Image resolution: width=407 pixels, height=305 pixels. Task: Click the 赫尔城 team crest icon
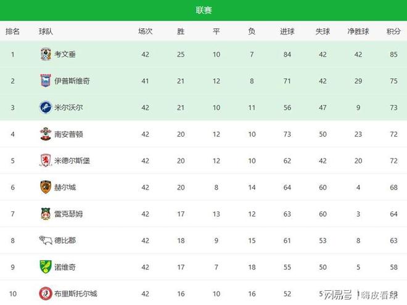point(45,187)
